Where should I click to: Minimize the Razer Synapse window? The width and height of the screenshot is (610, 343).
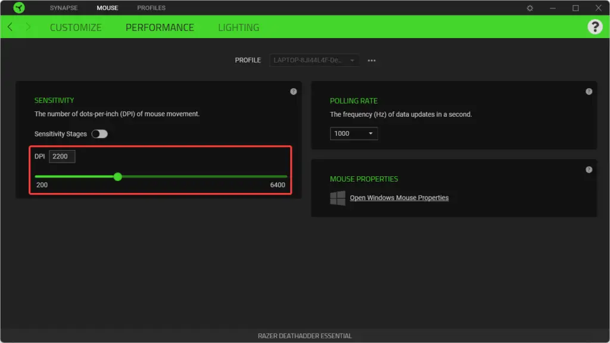pyautogui.click(x=552, y=8)
